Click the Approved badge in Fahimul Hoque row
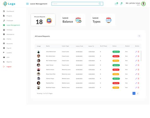This screenshot has width=150, height=118. [x=116, y=79]
